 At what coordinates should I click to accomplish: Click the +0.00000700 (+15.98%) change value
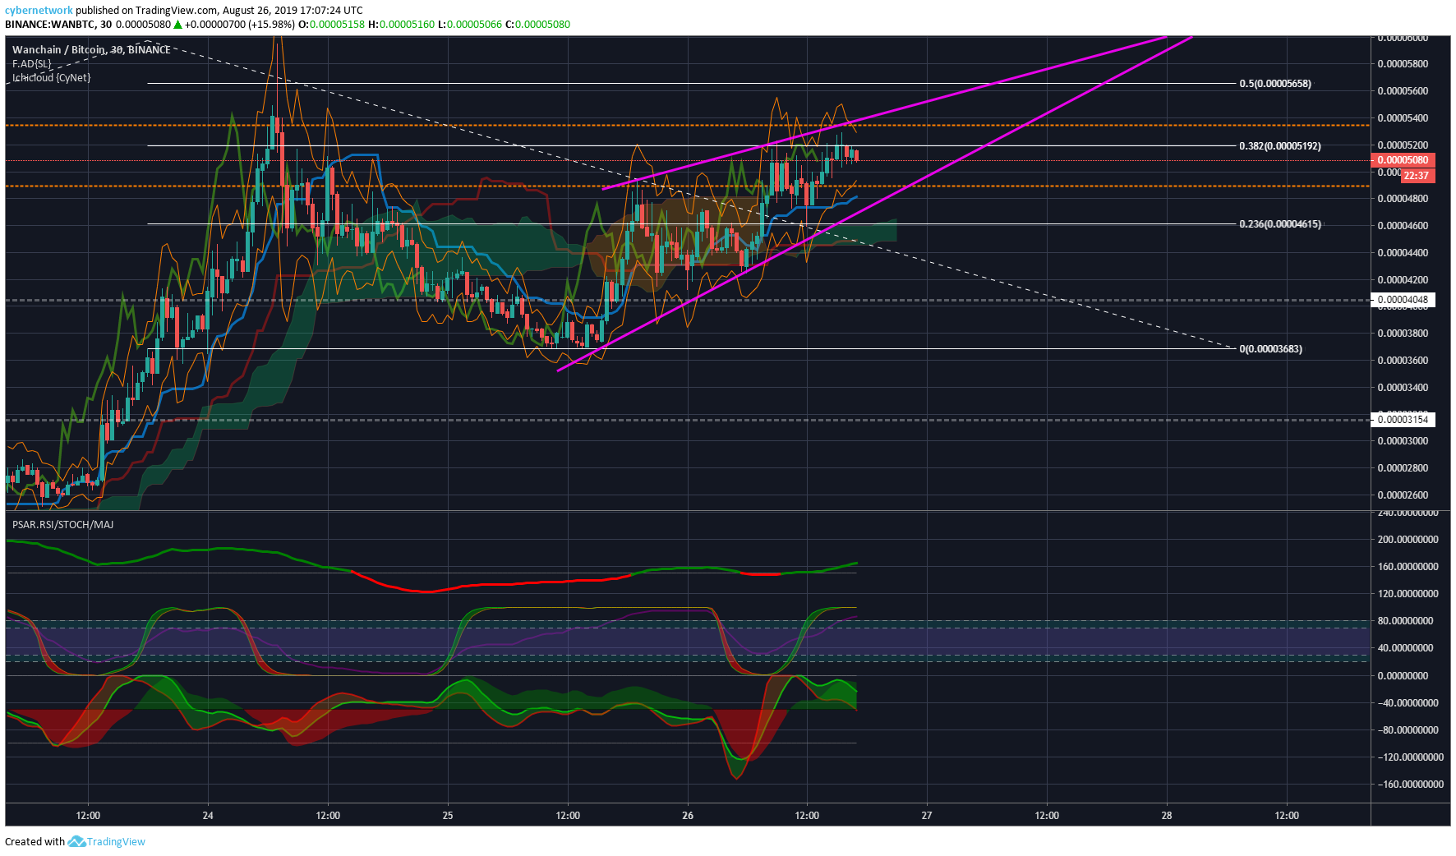pyautogui.click(x=239, y=25)
